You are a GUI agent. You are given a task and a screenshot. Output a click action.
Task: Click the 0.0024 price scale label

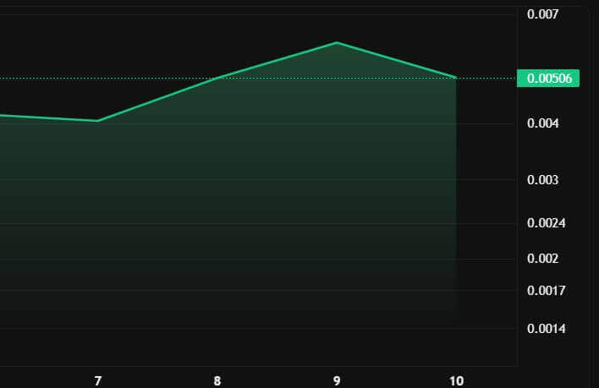point(545,223)
